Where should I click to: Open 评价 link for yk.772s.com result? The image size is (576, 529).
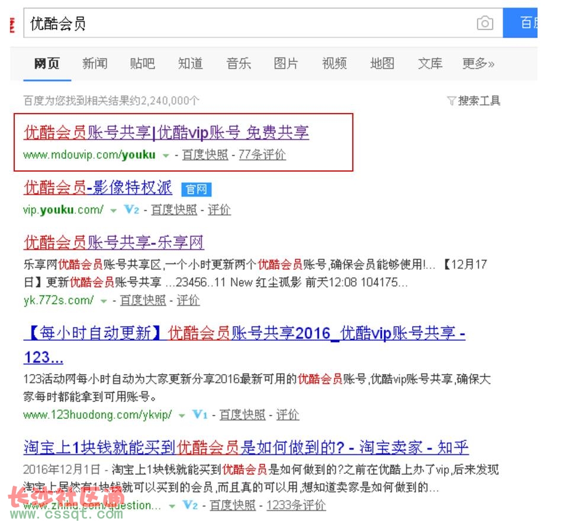point(188,300)
